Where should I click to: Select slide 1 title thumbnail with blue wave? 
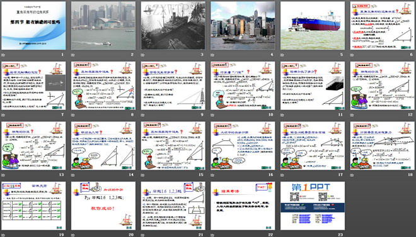click(33, 26)
